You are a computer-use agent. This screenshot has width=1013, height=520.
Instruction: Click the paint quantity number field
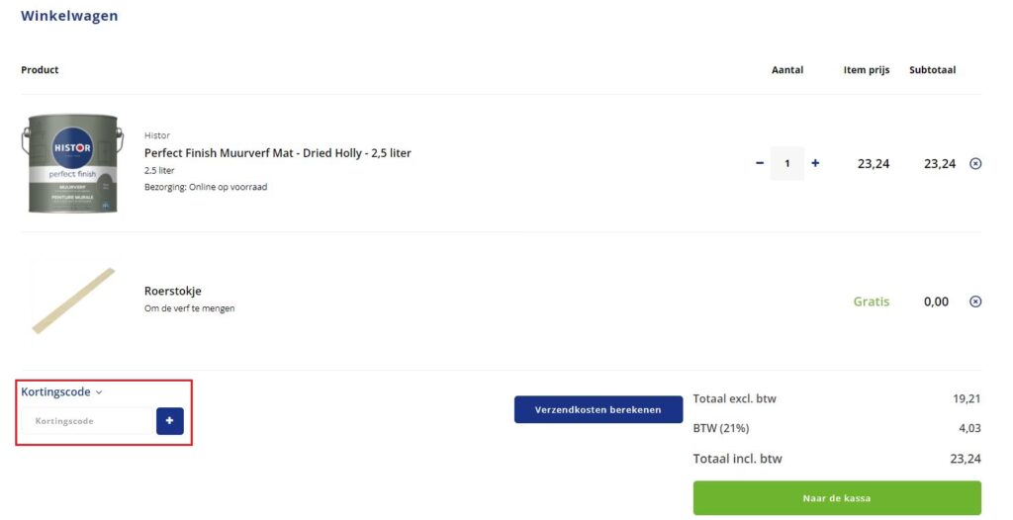pyautogui.click(x=787, y=163)
